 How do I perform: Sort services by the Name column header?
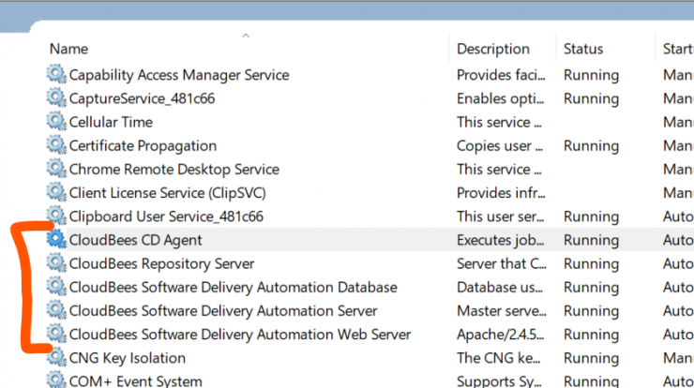click(x=68, y=49)
